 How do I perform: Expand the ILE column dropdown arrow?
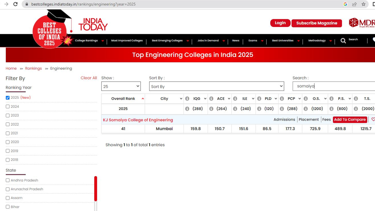[253, 99]
